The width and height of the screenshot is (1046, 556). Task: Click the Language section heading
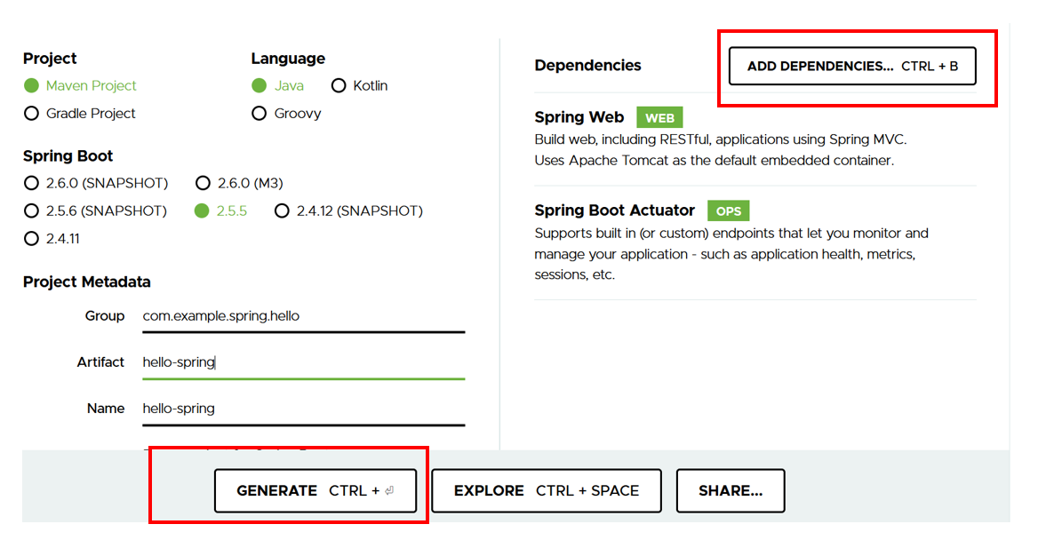click(x=288, y=59)
